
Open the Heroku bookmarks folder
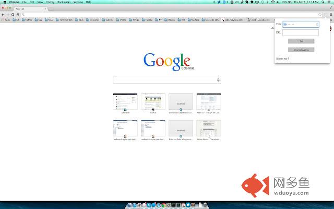point(147,20)
